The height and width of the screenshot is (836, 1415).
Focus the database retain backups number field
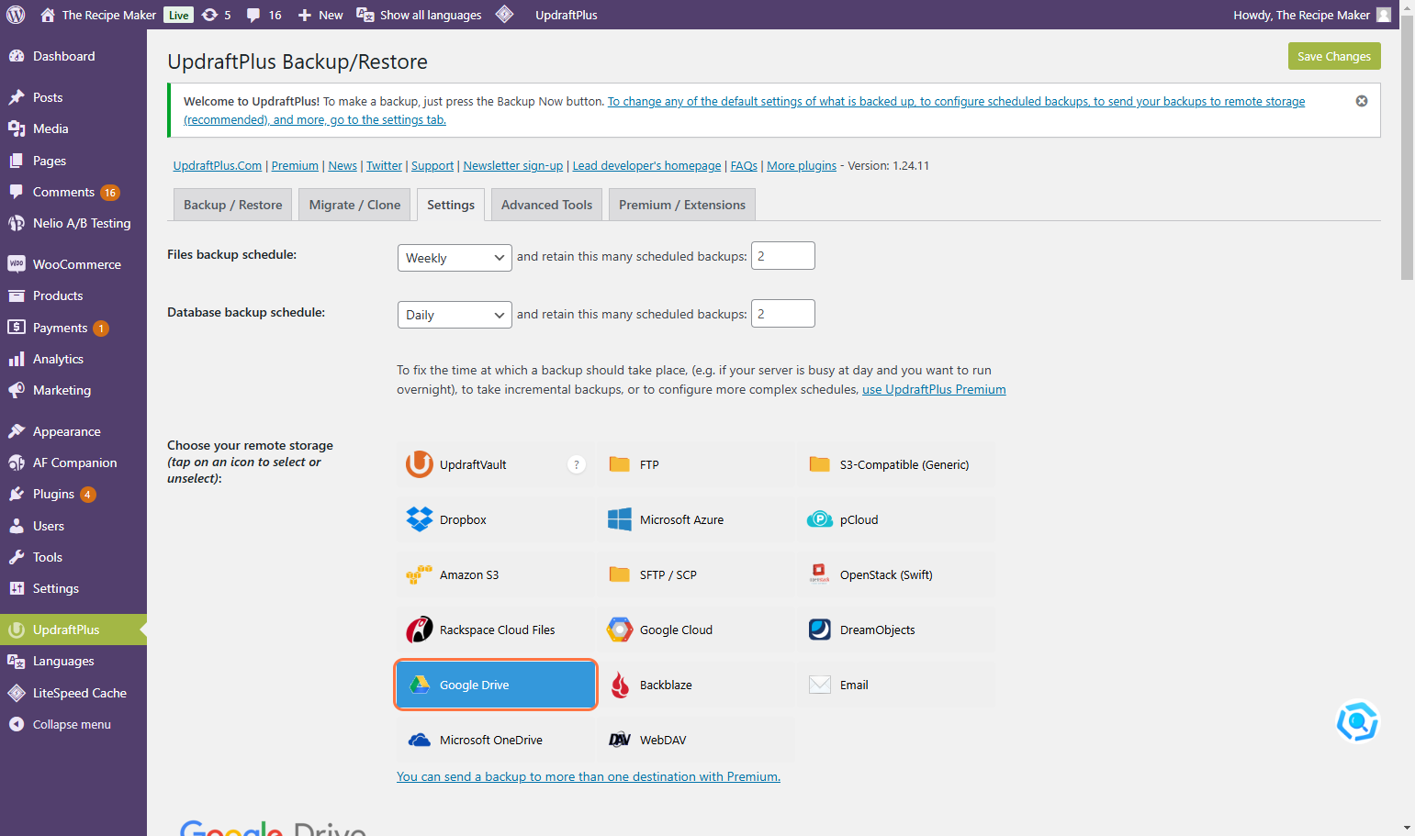(783, 314)
